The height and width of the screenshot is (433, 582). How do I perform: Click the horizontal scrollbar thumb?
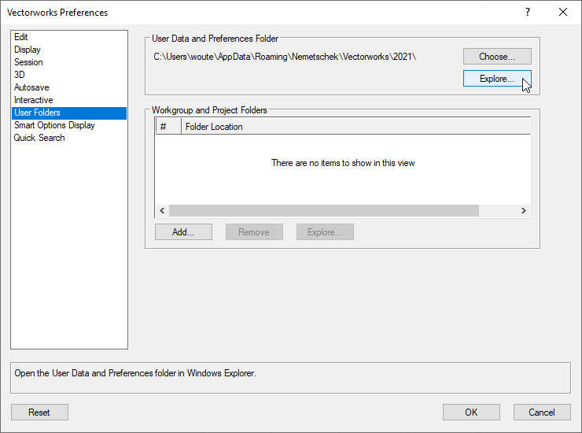pos(324,210)
